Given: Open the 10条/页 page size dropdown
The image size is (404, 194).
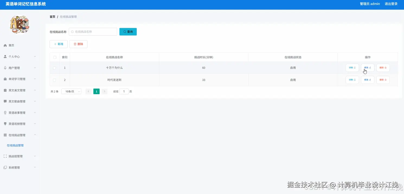Looking at the screenshot, I should pyautogui.click(x=71, y=91).
